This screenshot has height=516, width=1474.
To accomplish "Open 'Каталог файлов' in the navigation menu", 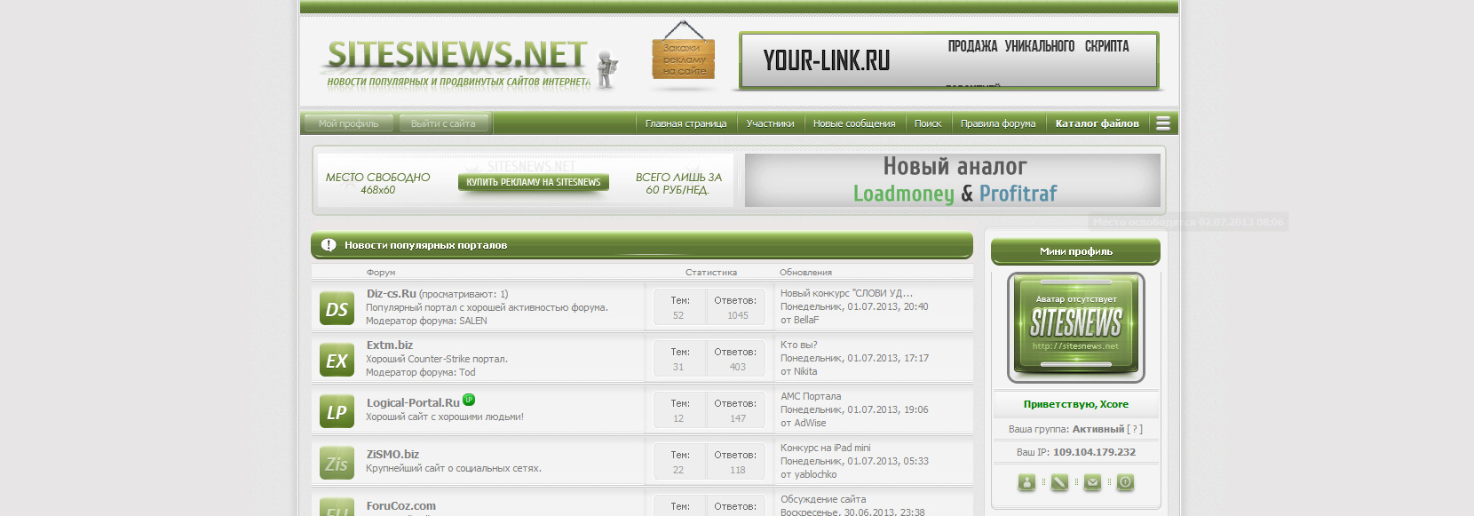I will [1097, 123].
